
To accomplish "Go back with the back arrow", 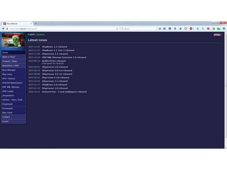I will [3, 29].
